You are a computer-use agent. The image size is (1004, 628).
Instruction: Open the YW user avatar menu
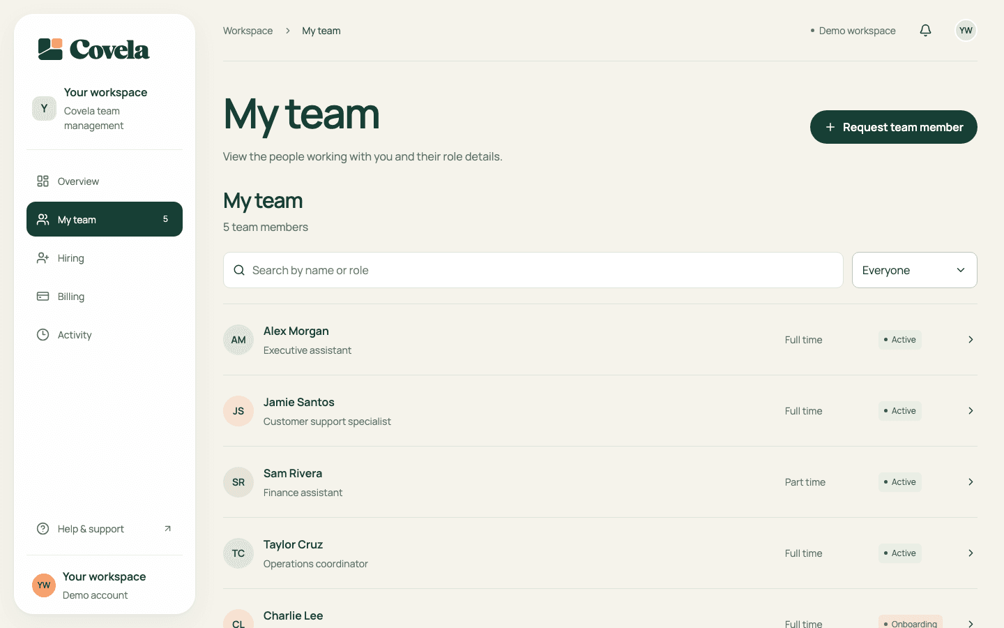pos(966,31)
